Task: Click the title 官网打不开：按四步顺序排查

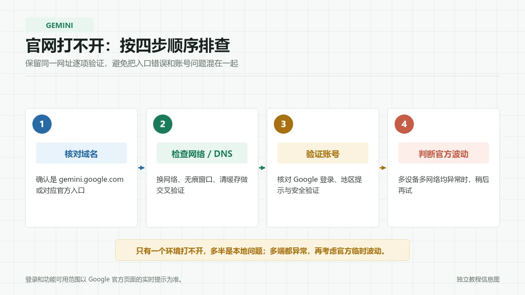Action: pyautogui.click(x=128, y=45)
